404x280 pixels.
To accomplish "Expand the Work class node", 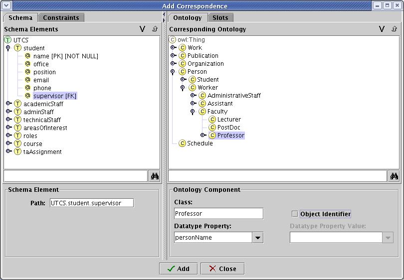I will pyautogui.click(x=174, y=48).
